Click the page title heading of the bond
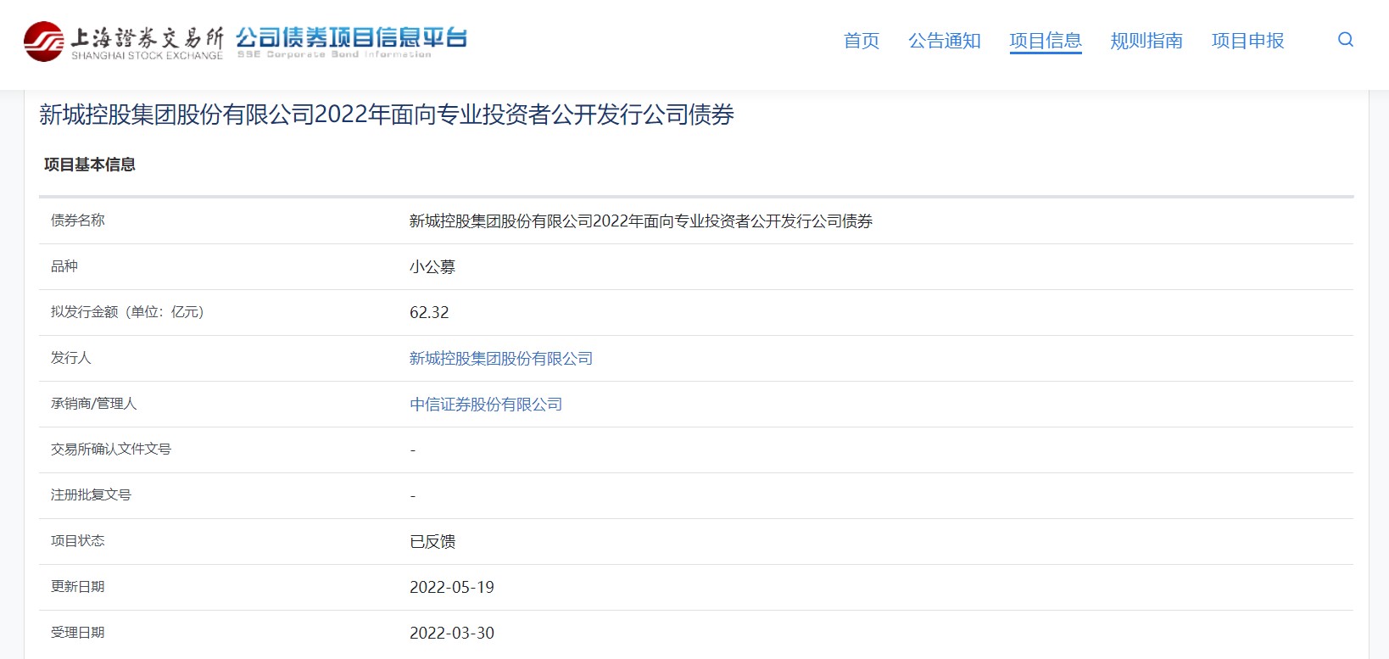The image size is (1389, 659). [387, 114]
